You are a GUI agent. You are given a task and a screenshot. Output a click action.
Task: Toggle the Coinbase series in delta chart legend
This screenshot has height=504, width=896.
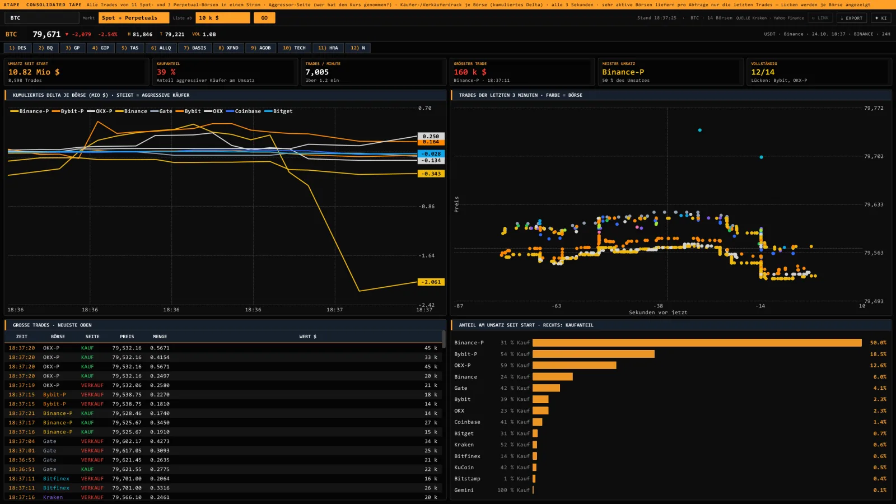coord(244,111)
